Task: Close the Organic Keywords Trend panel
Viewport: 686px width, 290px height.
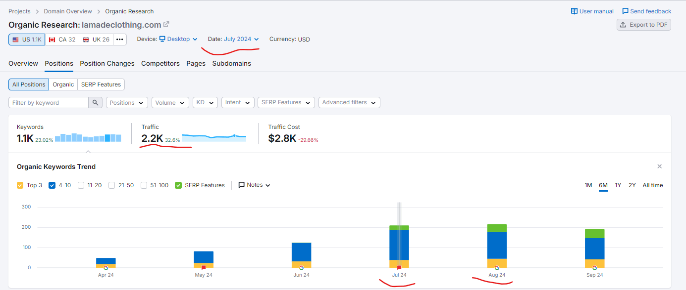Action: (x=659, y=166)
